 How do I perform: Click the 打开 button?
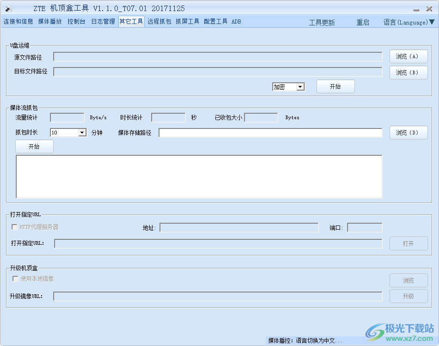pyautogui.click(x=409, y=243)
